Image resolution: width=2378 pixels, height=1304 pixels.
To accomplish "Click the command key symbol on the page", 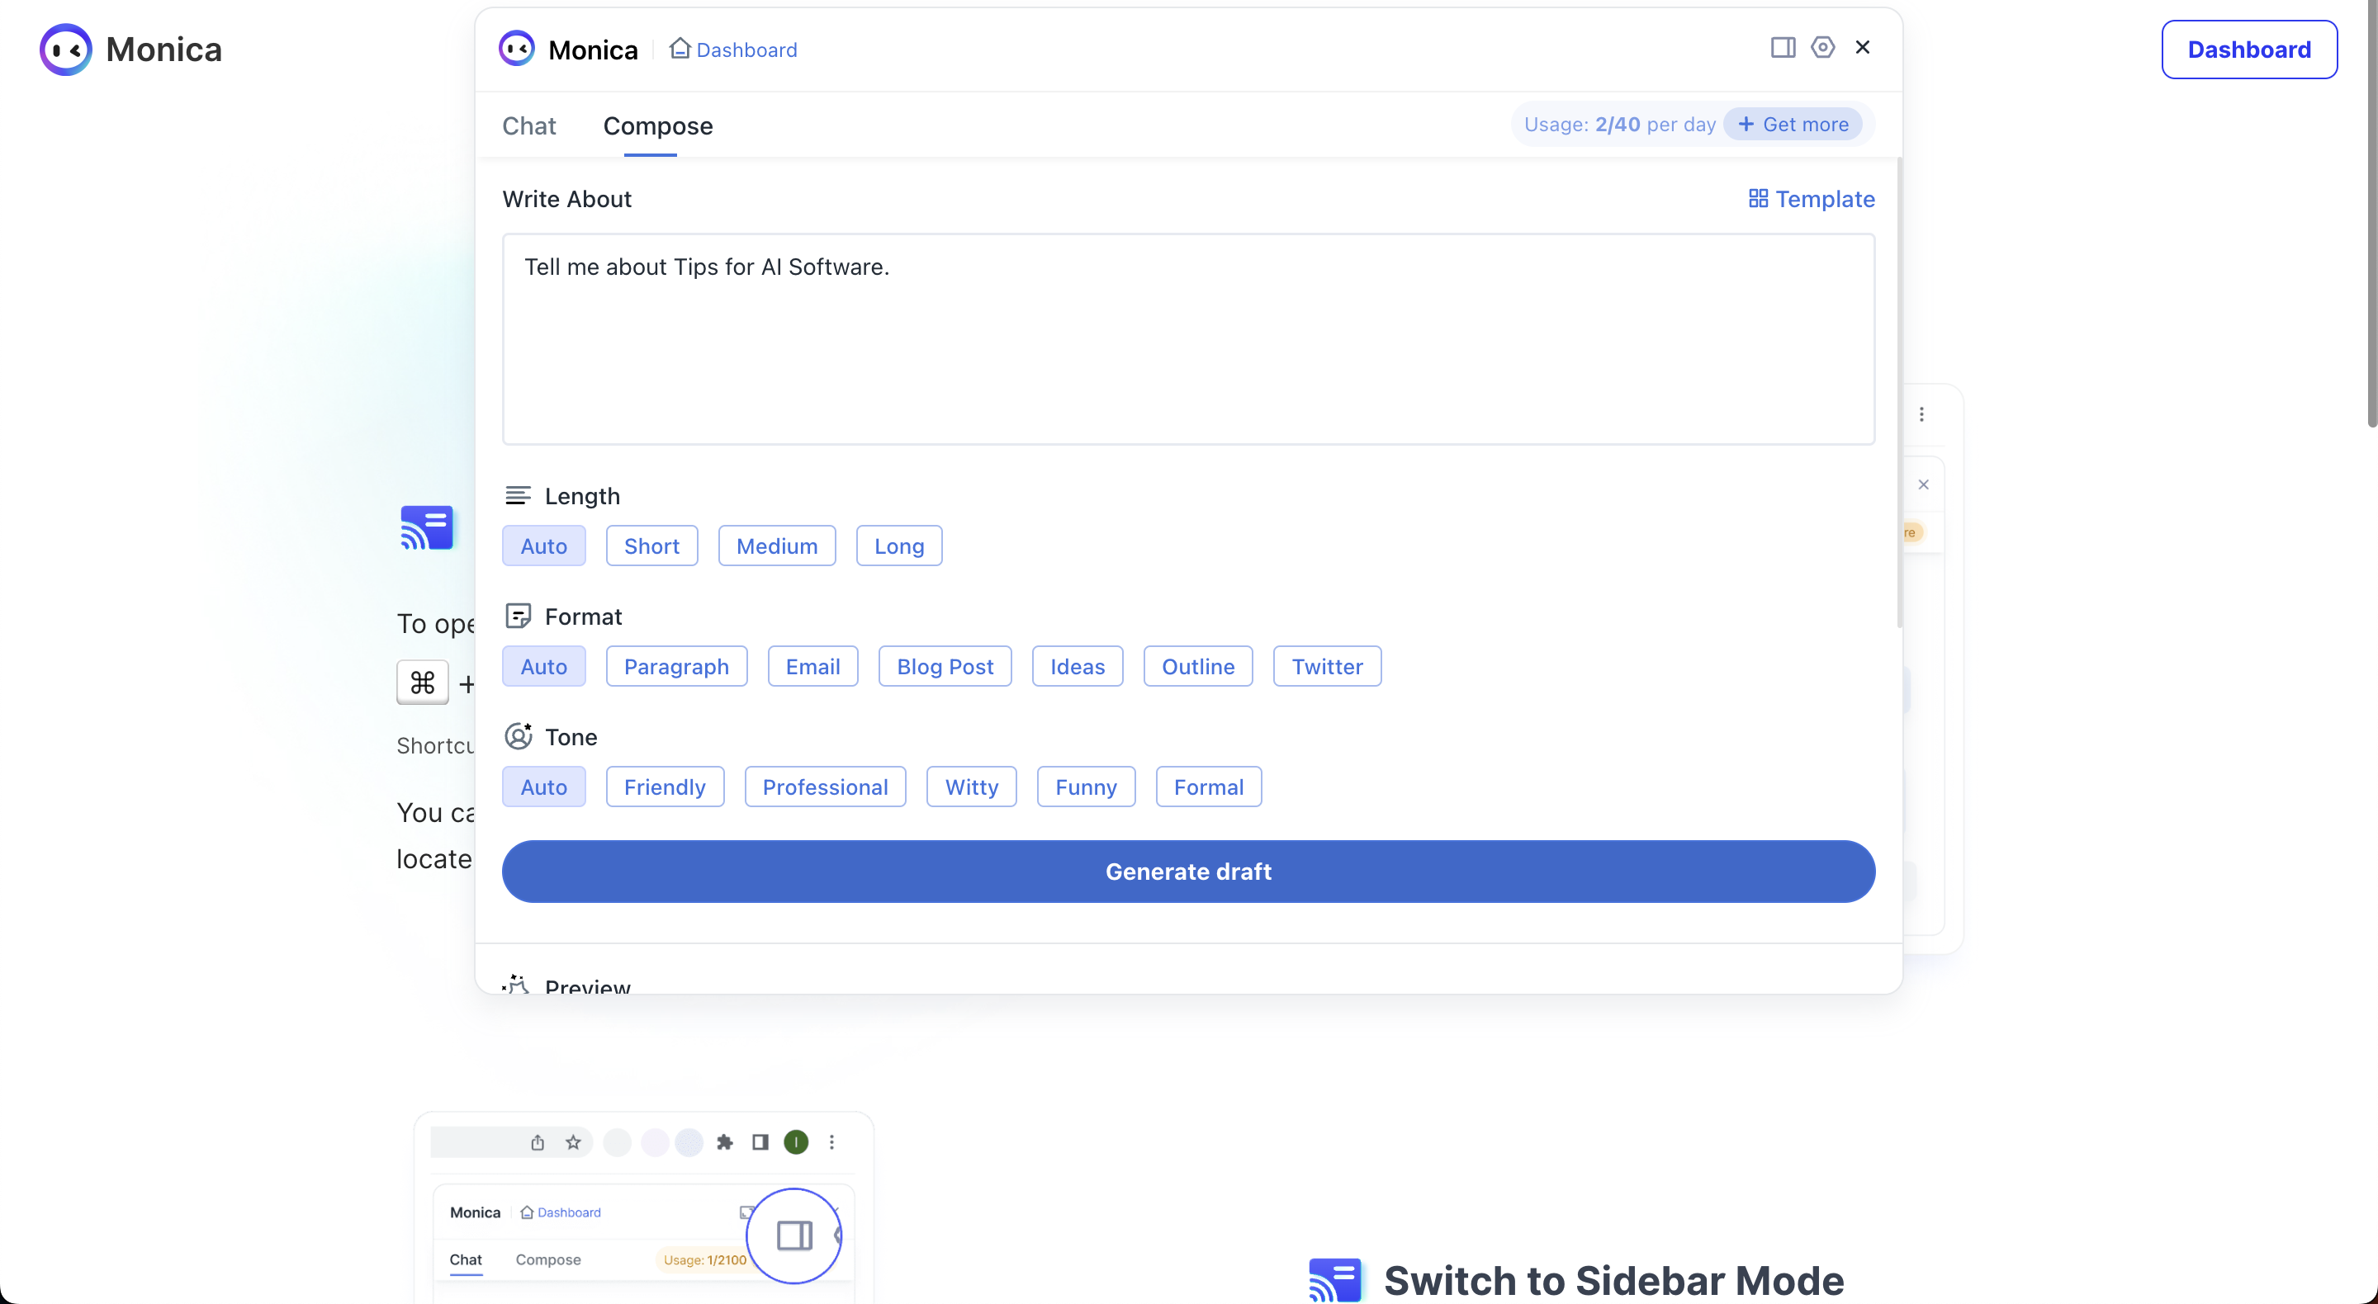I will click(423, 683).
